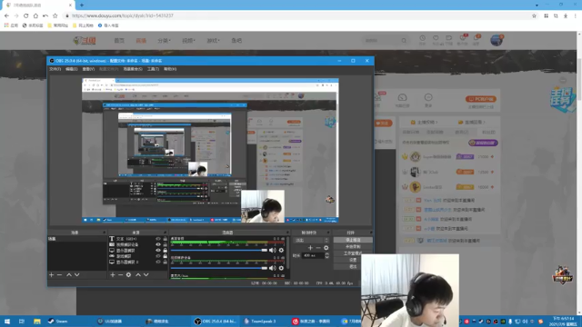Remove the selected scene in OBS
The image size is (582, 327).
click(x=59, y=274)
